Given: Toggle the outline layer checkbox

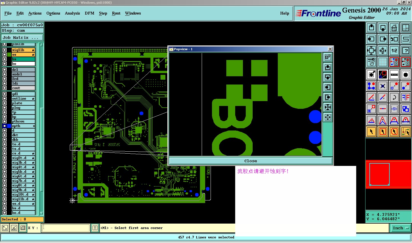Looking at the screenshot, I should tap(5, 99).
